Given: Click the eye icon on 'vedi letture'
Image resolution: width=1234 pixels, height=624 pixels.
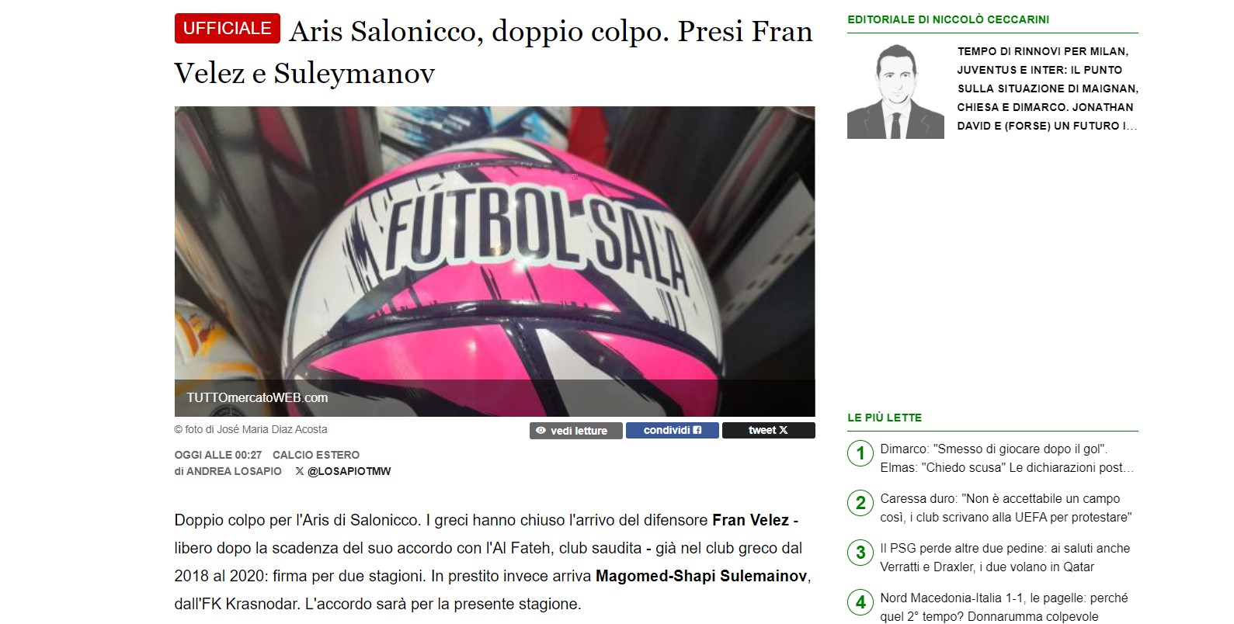Looking at the screenshot, I should pos(541,431).
